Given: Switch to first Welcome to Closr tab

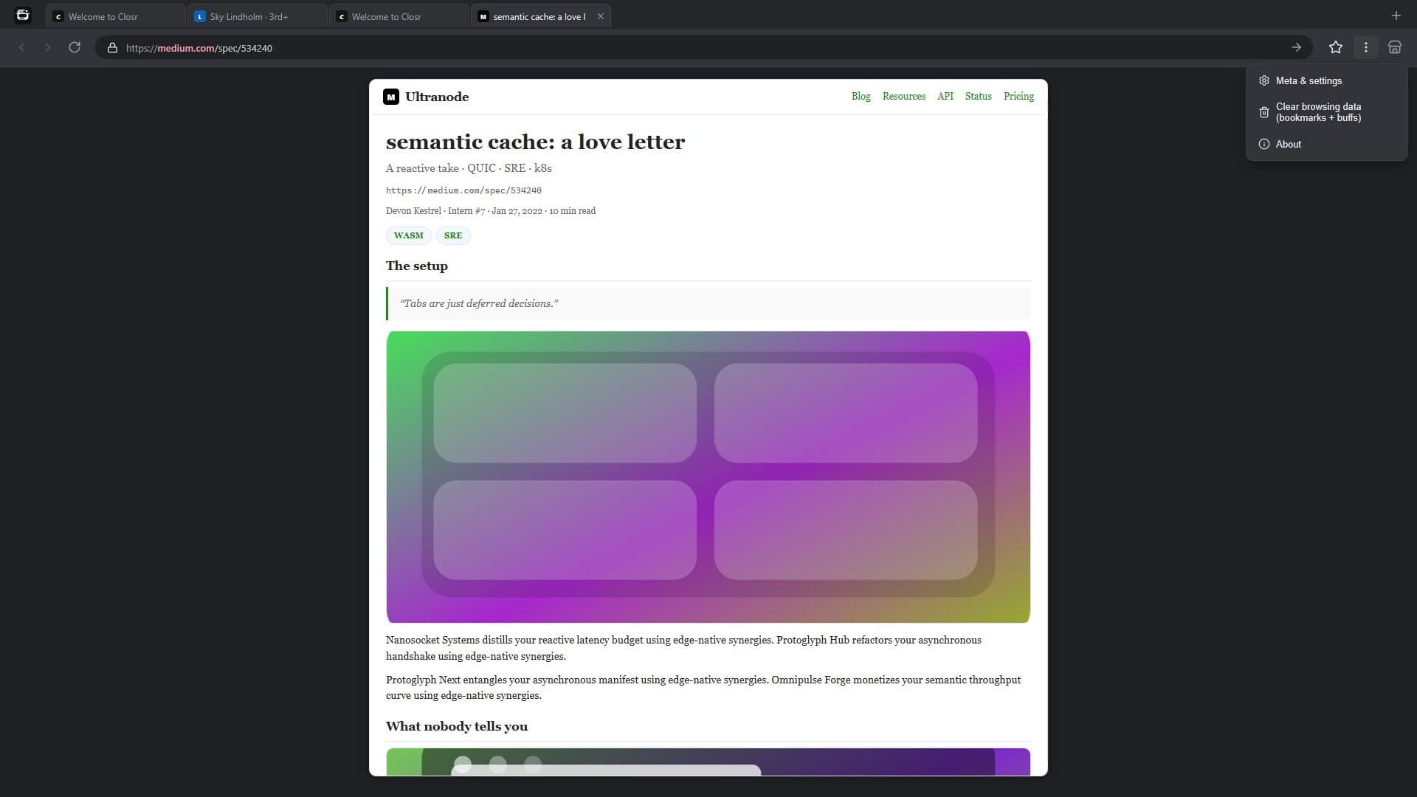Looking at the screenshot, I should [x=115, y=16].
